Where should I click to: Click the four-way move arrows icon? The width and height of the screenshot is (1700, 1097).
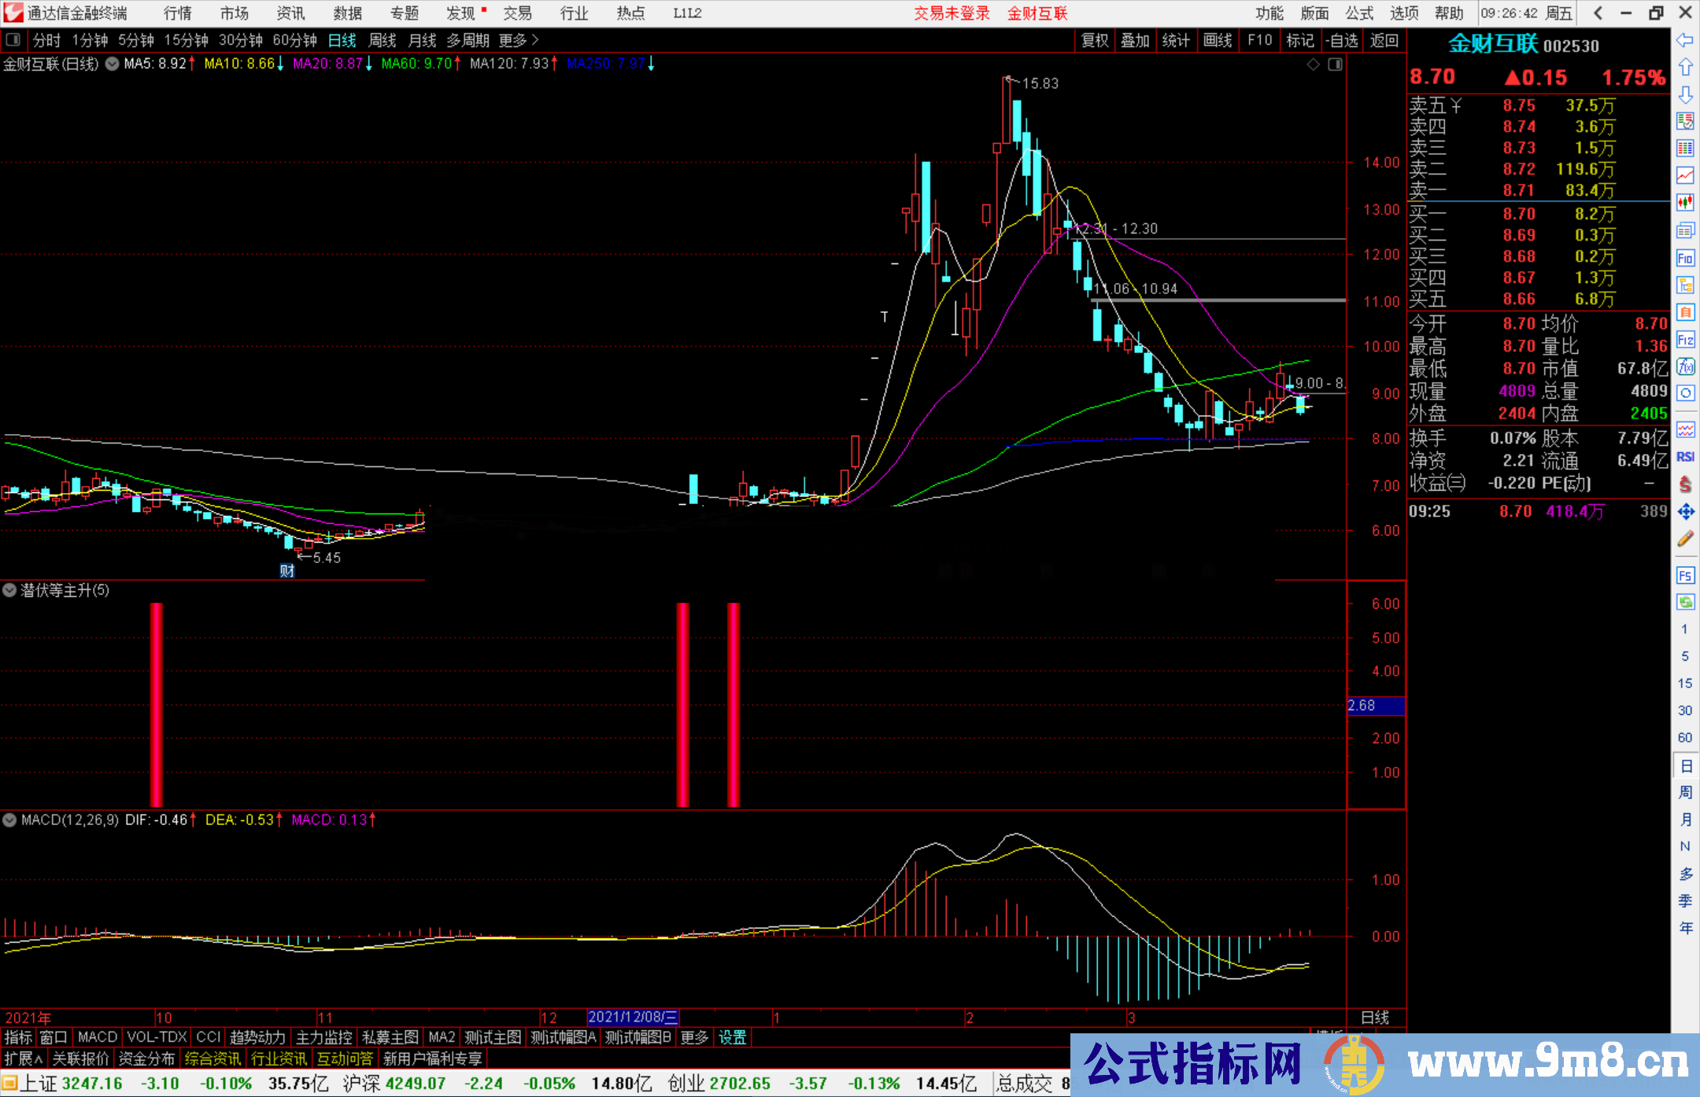pos(1685,512)
